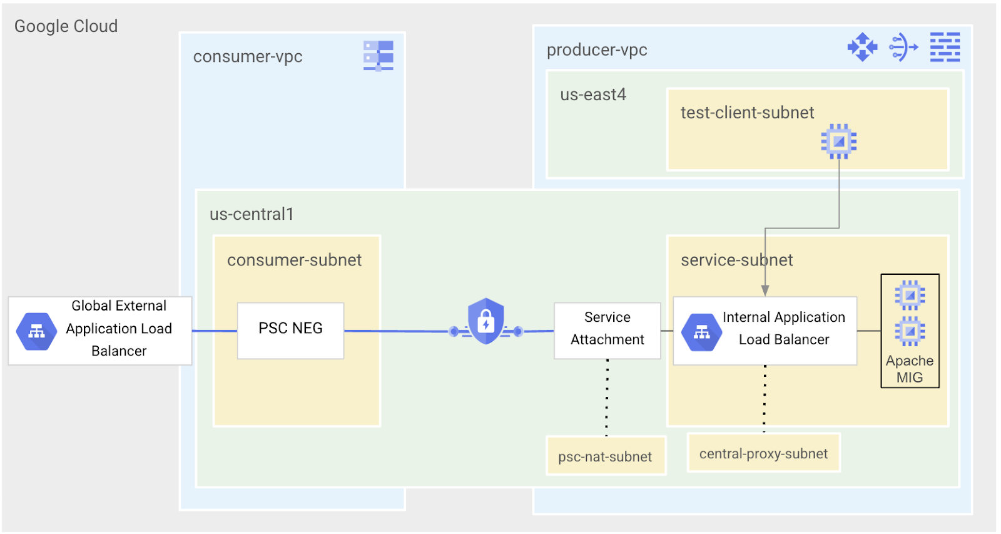Click the Apache MIG label text

(910, 369)
